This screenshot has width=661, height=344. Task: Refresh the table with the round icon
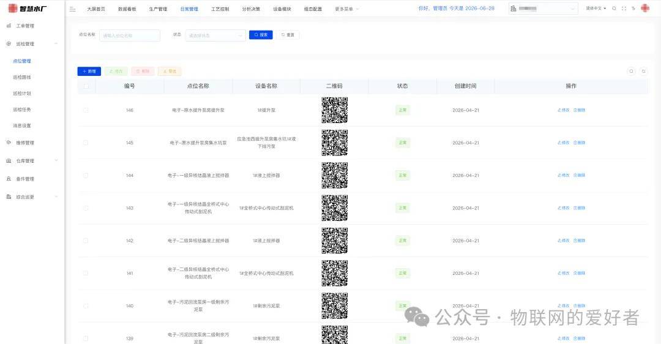(643, 71)
